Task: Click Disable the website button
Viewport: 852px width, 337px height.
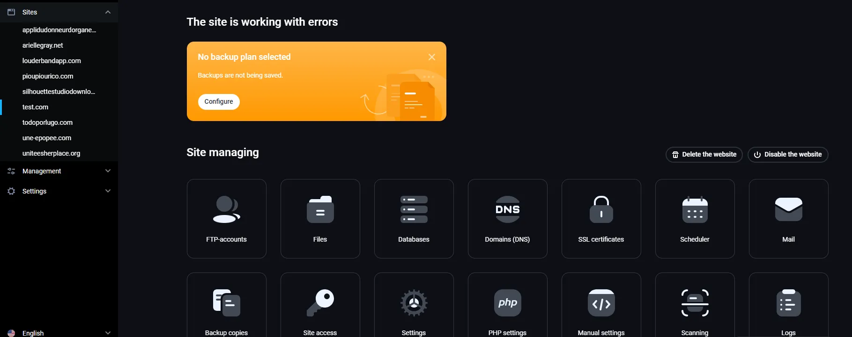Action: coord(788,155)
